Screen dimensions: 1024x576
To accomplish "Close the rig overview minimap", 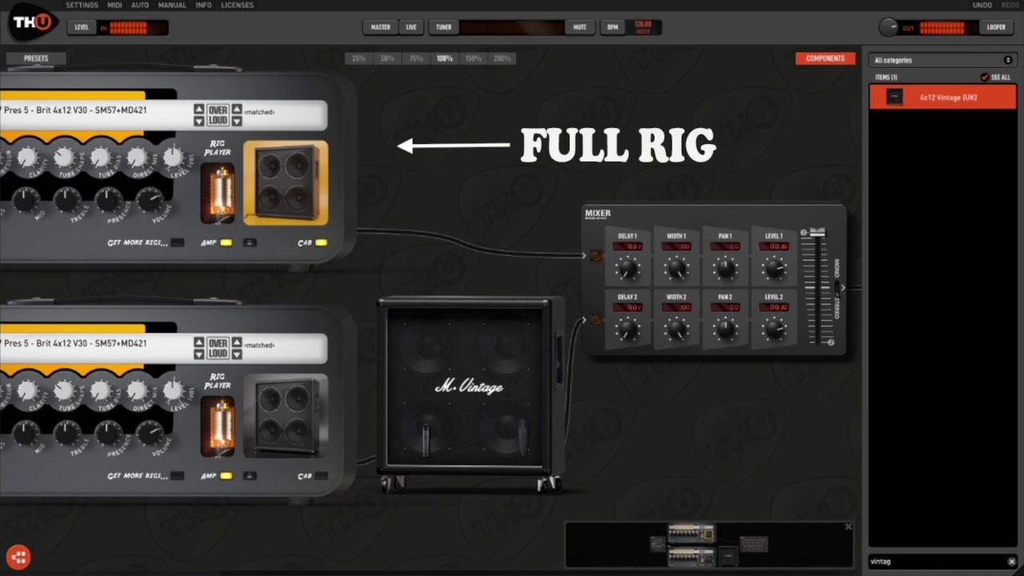I will [848, 527].
